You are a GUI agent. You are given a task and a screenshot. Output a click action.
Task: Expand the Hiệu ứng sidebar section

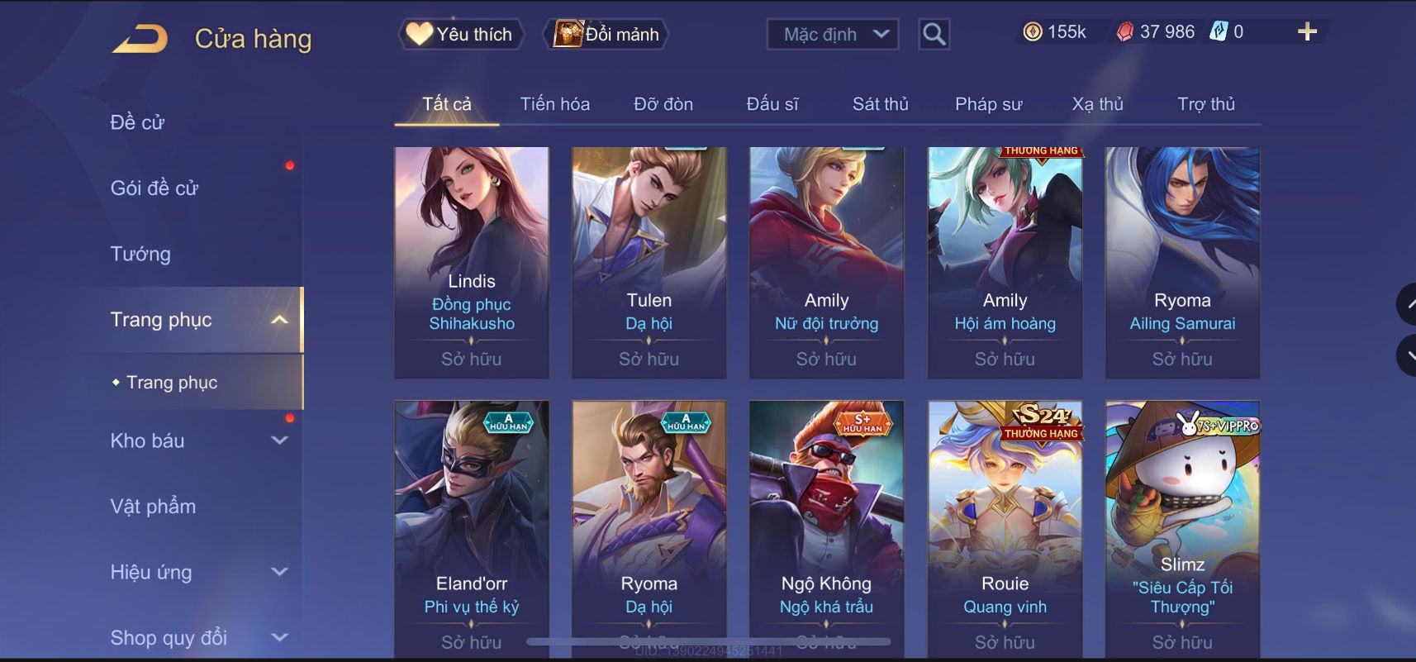coord(280,572)
